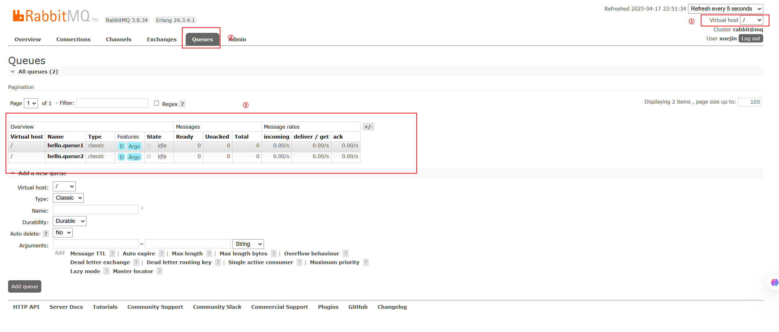Collapse the All queues section
Image resolution: width=779 pixels, height=332 pixels.
(13, 72)
